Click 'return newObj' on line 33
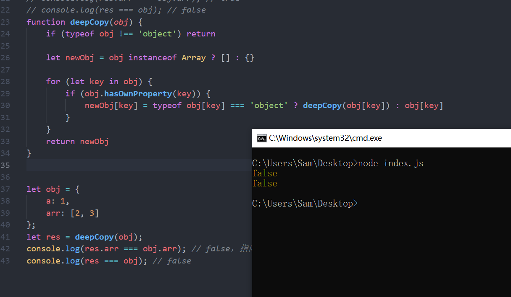The height and width of the screenshot is (297, 511). coord(77,142)
